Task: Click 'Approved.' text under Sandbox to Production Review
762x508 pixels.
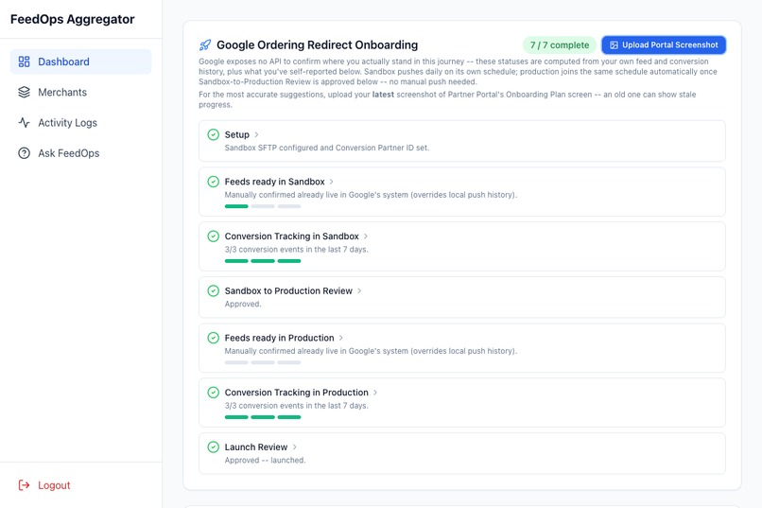Action: (243, 304)
